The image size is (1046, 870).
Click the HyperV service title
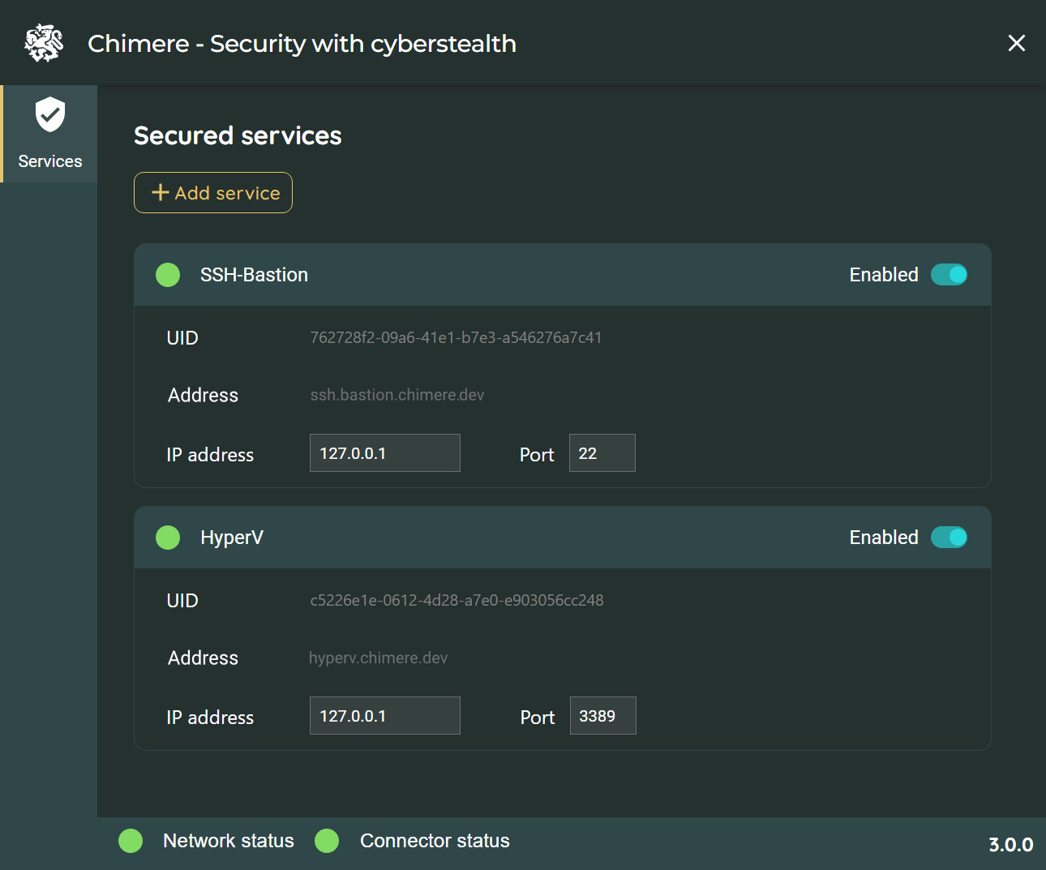click(232, 538)
